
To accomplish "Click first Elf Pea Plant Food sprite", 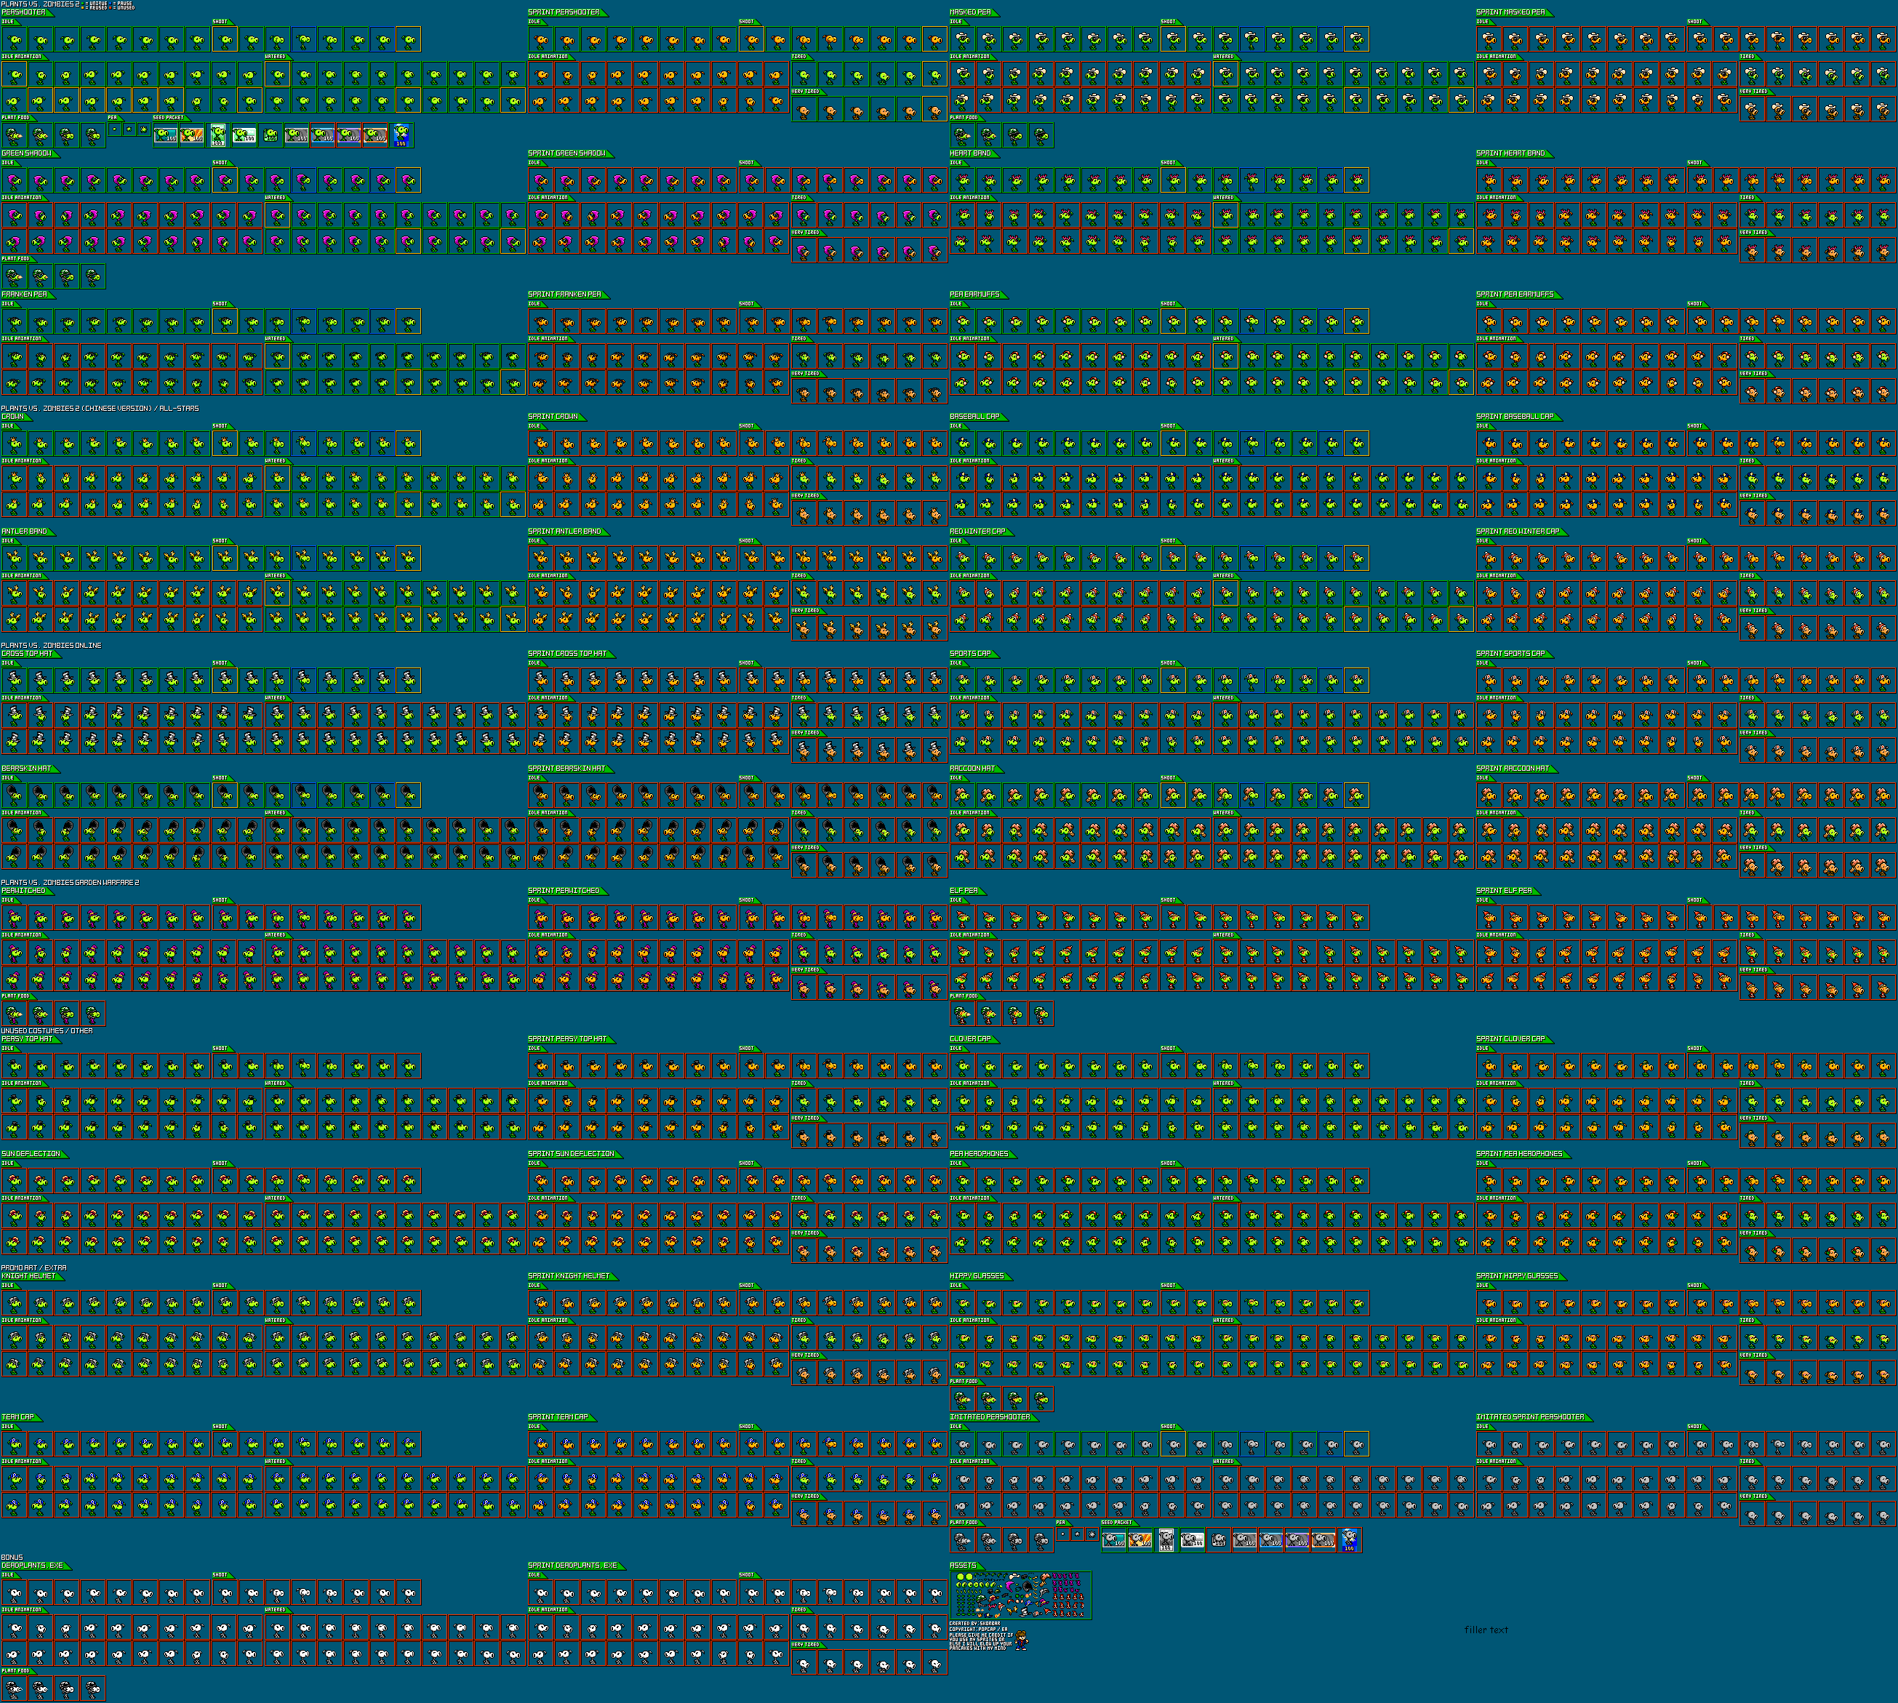I will coord(963,1014).
